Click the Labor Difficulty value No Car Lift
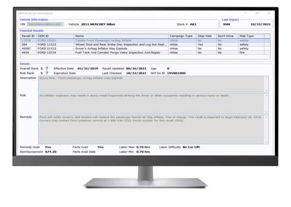Image resolution: width=291 pixels, height=207 pixels. pyautogui.click(x=191, y=147)
